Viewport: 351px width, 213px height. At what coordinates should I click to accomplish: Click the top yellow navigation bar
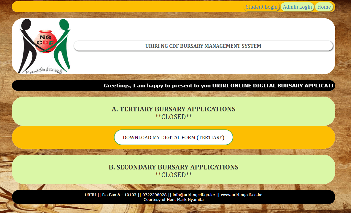119,7
